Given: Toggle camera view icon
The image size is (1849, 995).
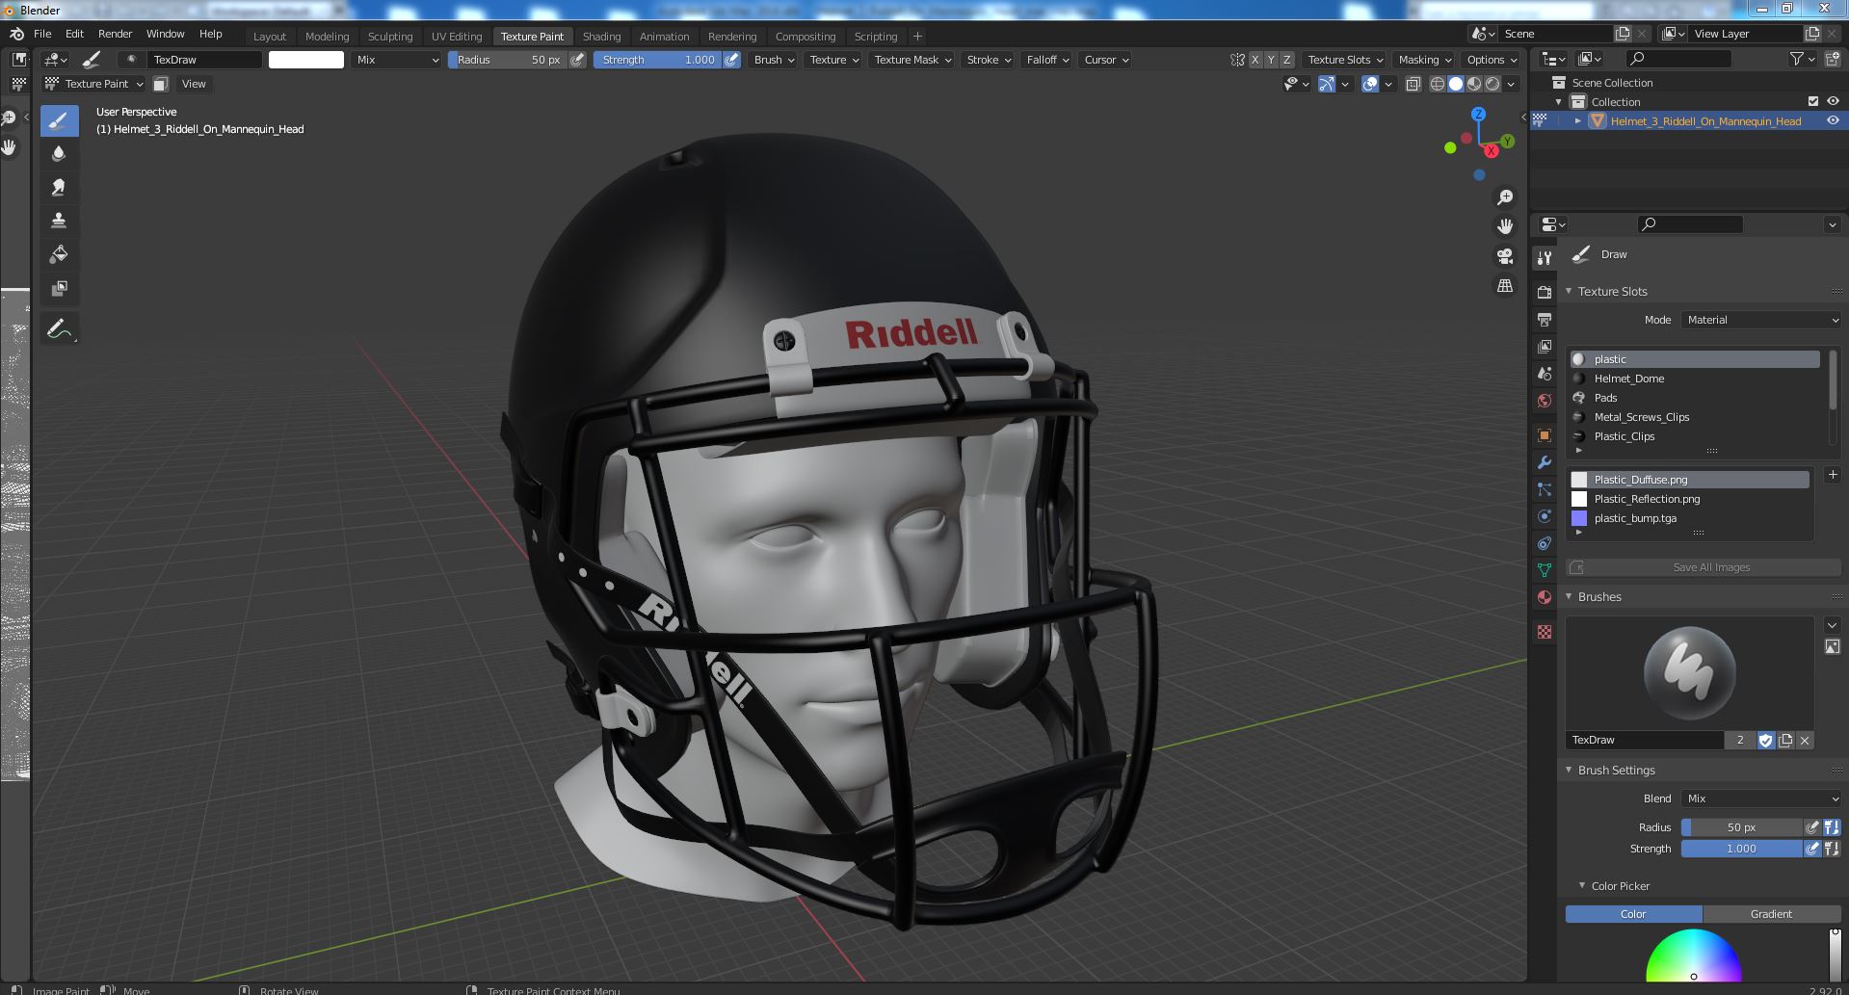Looking at the screenshot, I should click(1504, 256).
